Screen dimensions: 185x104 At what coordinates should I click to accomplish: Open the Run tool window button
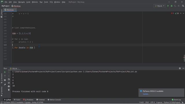pyautogui.click(x=8, y=100)
